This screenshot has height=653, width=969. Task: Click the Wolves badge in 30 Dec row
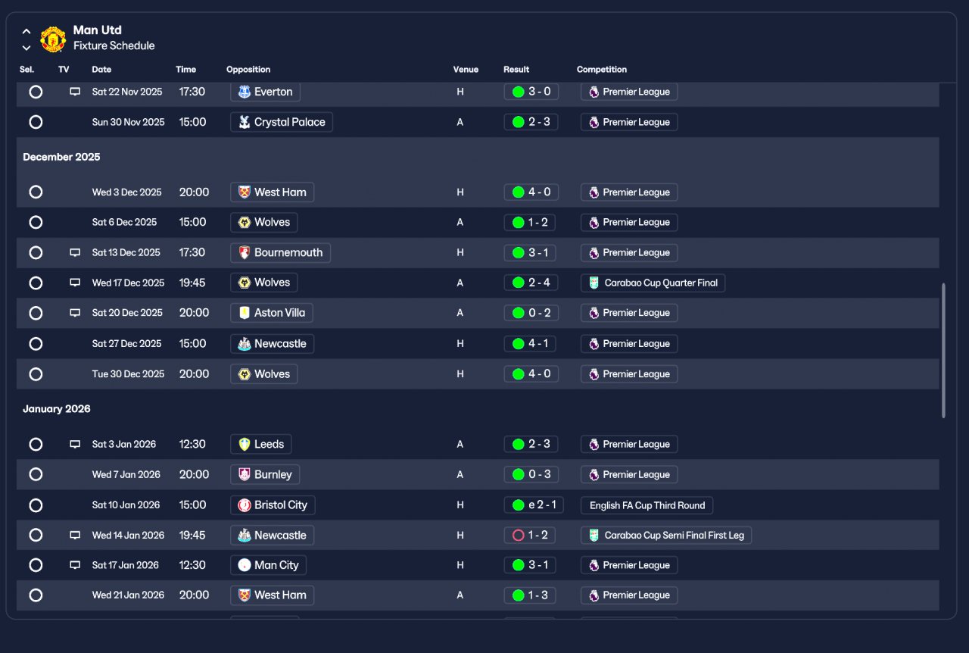245,374
